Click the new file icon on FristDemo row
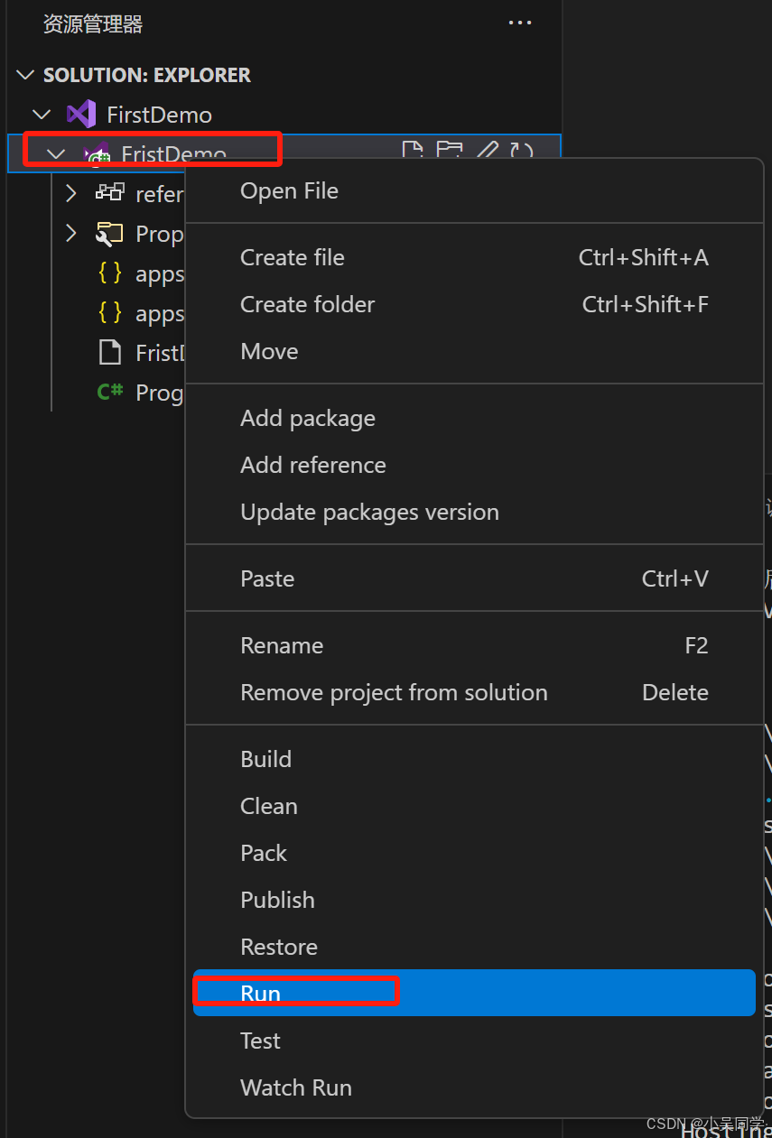Screen dimensions: 772x1138 [413, 150]
